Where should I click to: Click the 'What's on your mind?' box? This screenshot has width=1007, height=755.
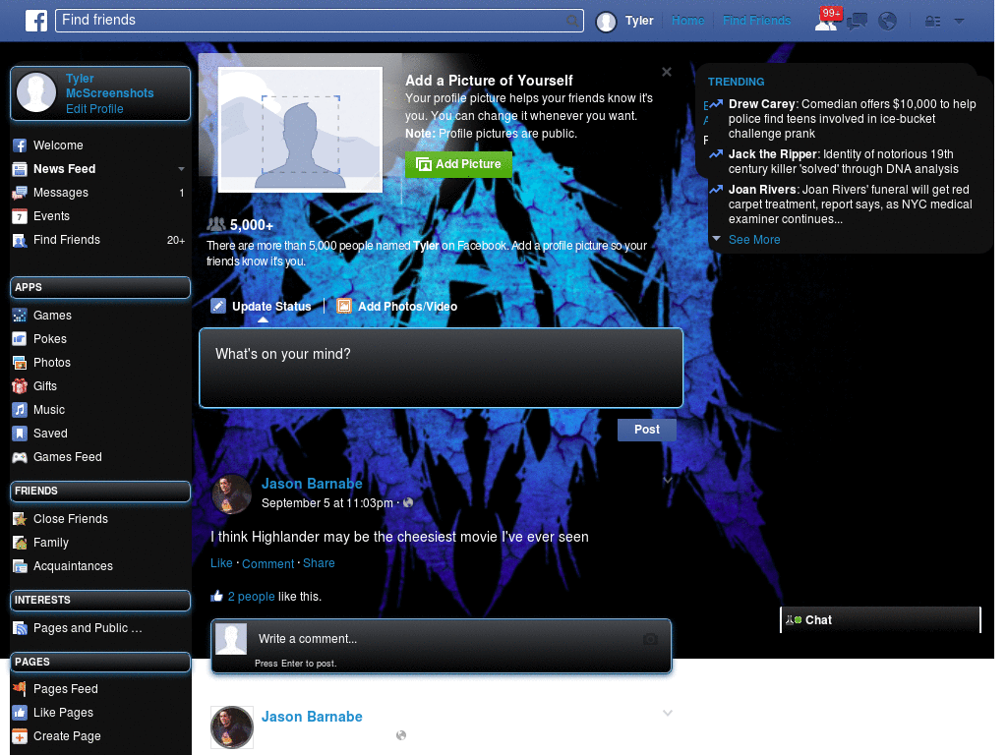tap(441, 368)
